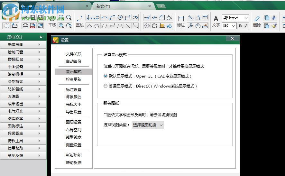
Task: Click the zoom in magnifier
Action: tap(61, 17)
